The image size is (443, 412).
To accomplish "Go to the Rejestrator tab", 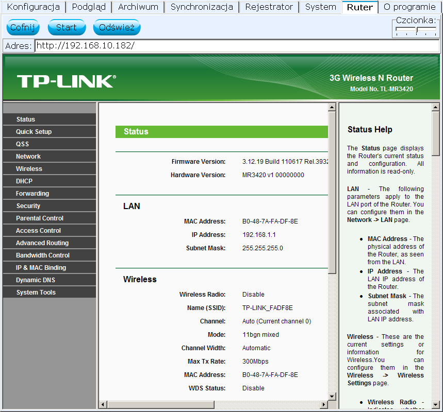I will 269,7.
